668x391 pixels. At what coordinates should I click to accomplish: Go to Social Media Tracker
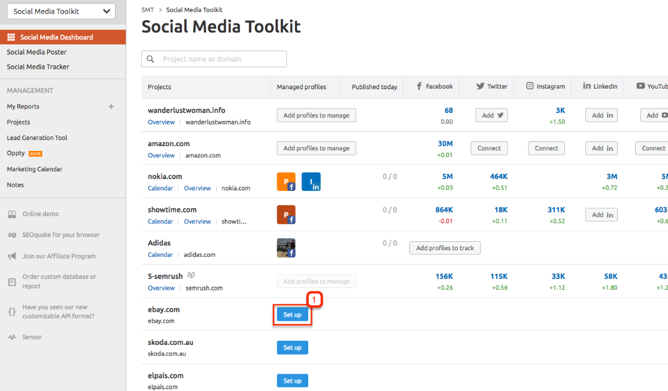[38, 67]
